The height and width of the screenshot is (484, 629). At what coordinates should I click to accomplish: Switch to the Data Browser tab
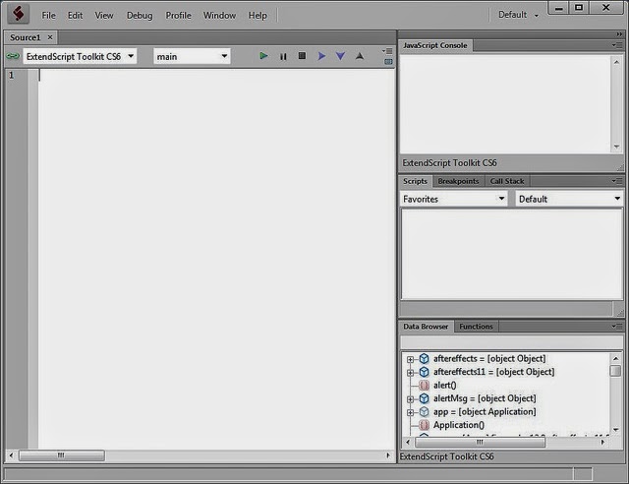point(426,327)
